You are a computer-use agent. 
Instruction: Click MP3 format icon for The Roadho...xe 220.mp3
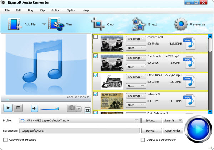(189, 63)
